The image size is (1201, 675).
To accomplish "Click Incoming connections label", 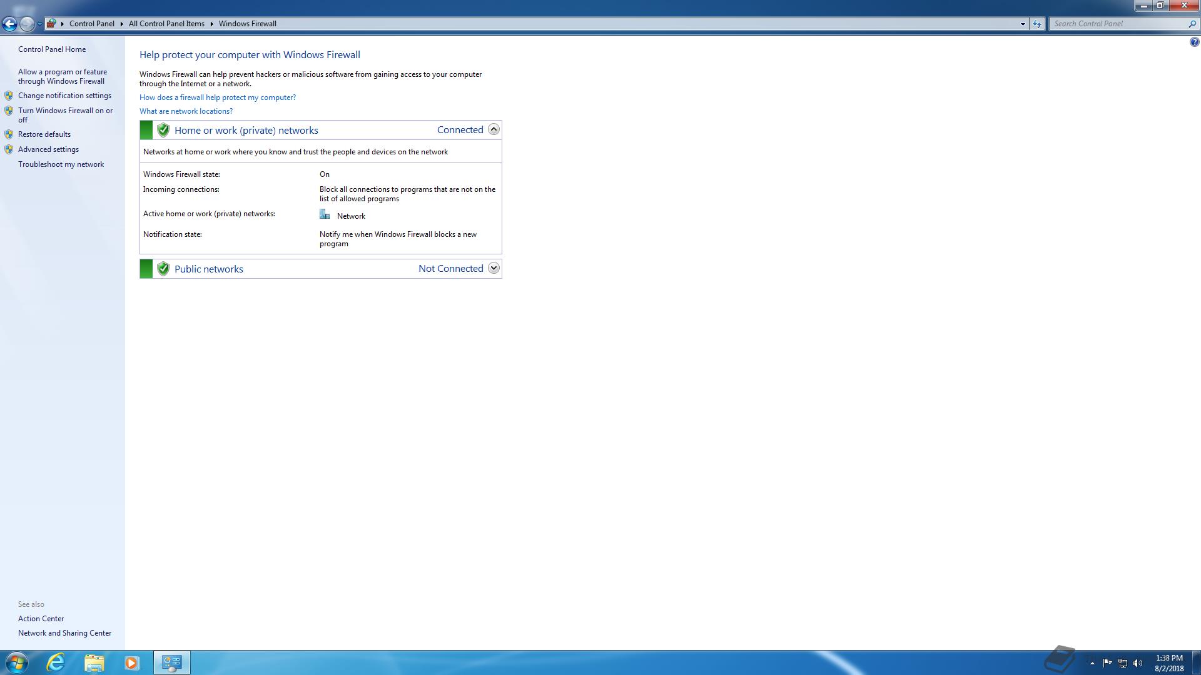I will (181, 189).
